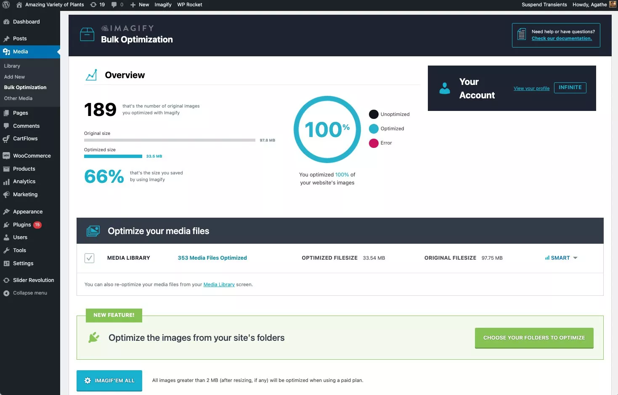Select the Your Account user icon

445,88
